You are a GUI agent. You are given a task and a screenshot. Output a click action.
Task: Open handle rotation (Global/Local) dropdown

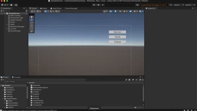point(39,11)
